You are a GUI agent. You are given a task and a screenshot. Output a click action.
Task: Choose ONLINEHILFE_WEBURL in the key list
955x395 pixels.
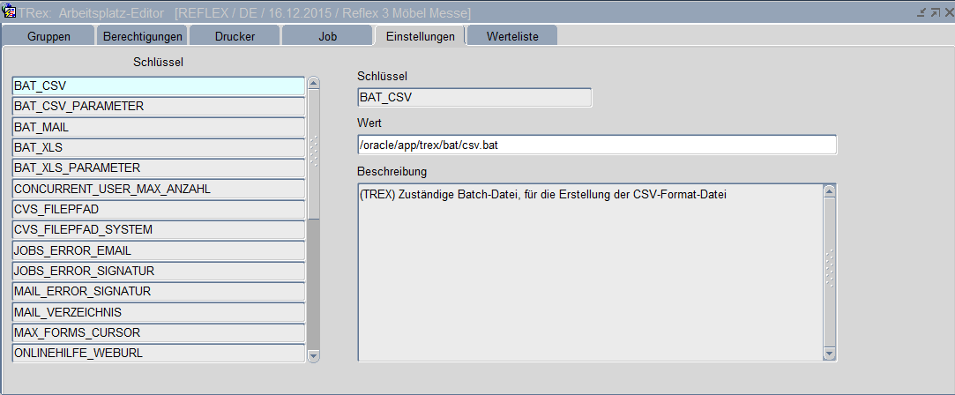[158, 353]
